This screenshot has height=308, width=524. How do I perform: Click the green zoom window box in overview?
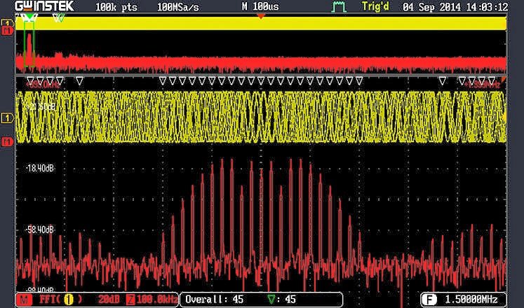pos(29,44)
